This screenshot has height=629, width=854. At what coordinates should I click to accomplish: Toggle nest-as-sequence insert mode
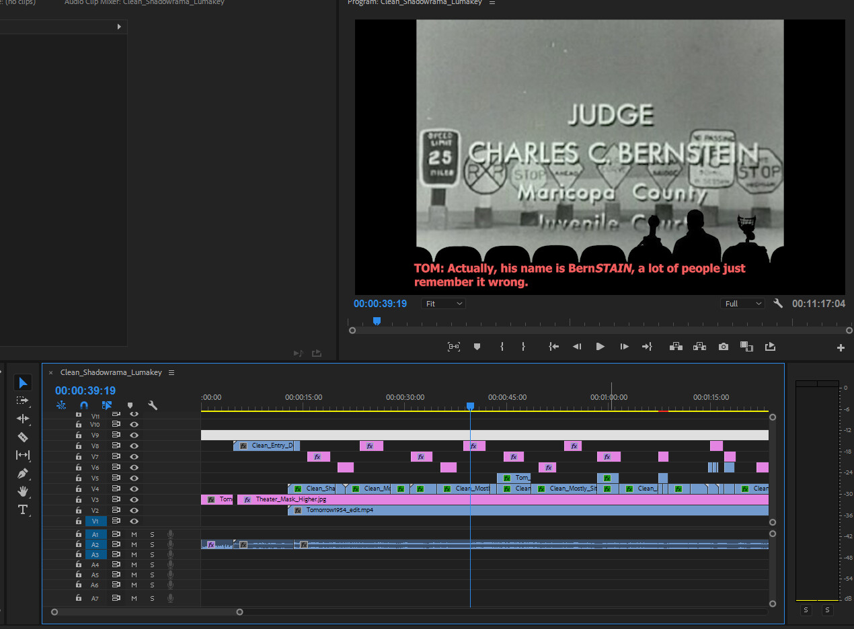(61, 405)
